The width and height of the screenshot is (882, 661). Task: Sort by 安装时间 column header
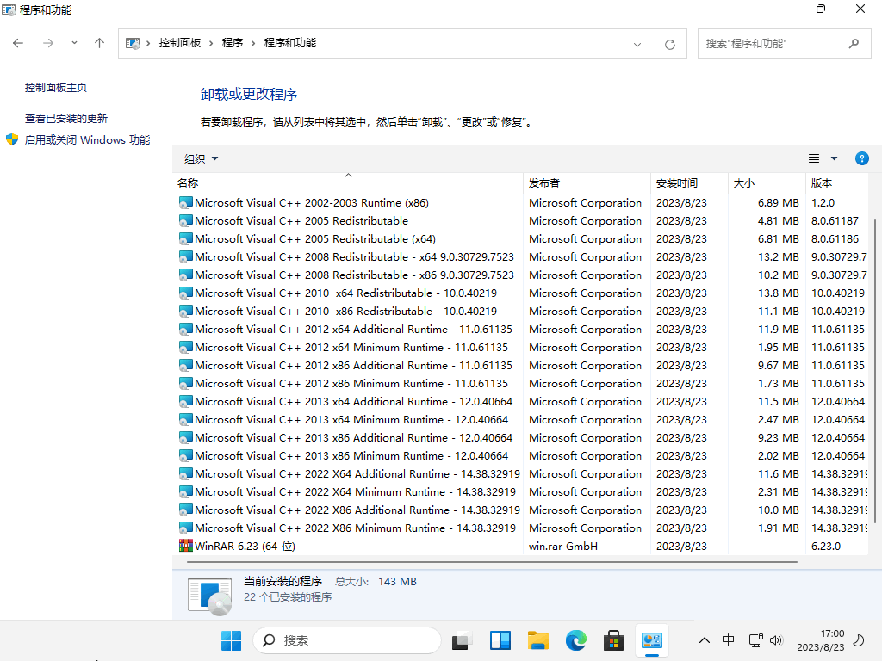[689, 183]
